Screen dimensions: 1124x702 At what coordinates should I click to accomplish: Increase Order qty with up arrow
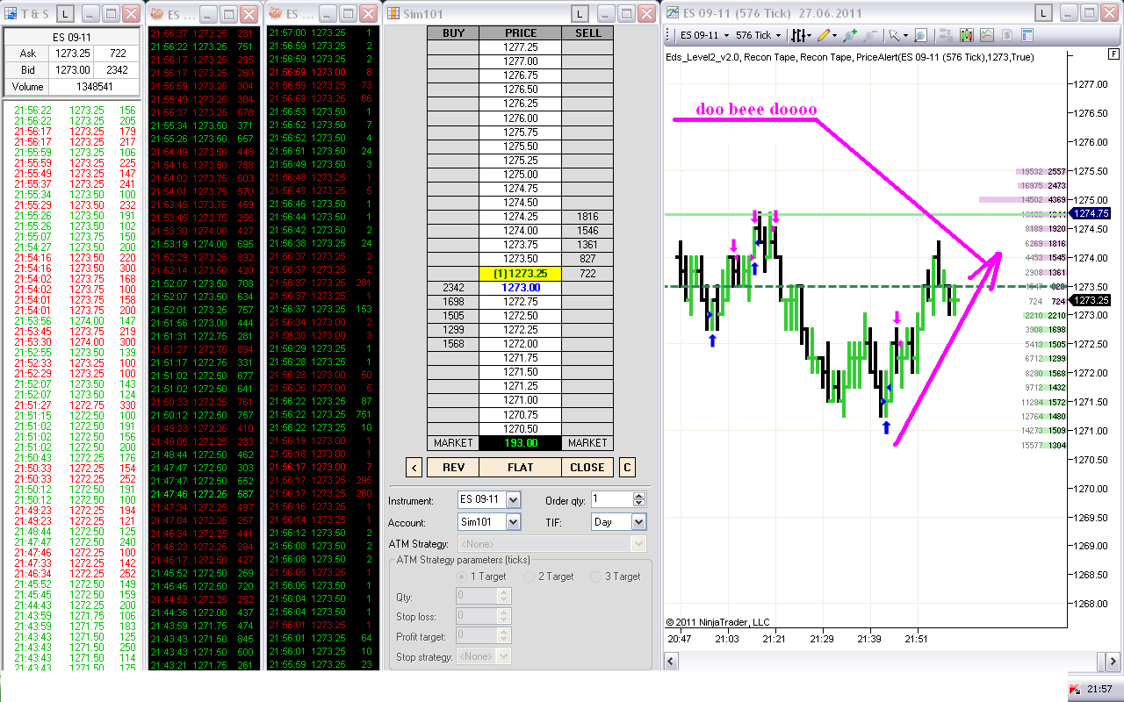pos(640,495)
